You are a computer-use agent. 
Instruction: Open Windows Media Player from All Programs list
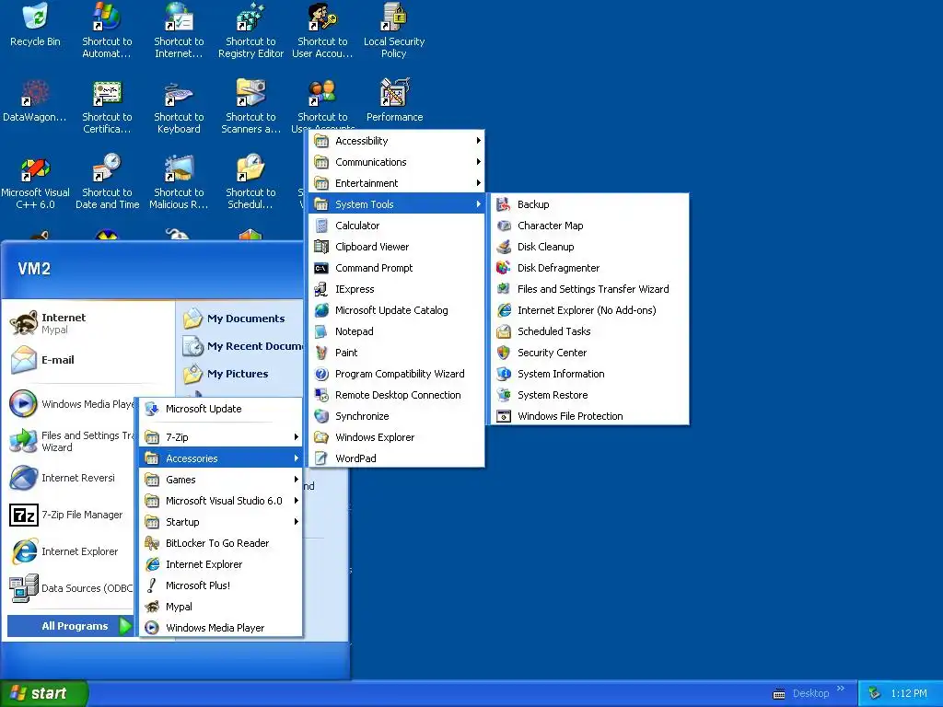(x=221, y=628)
